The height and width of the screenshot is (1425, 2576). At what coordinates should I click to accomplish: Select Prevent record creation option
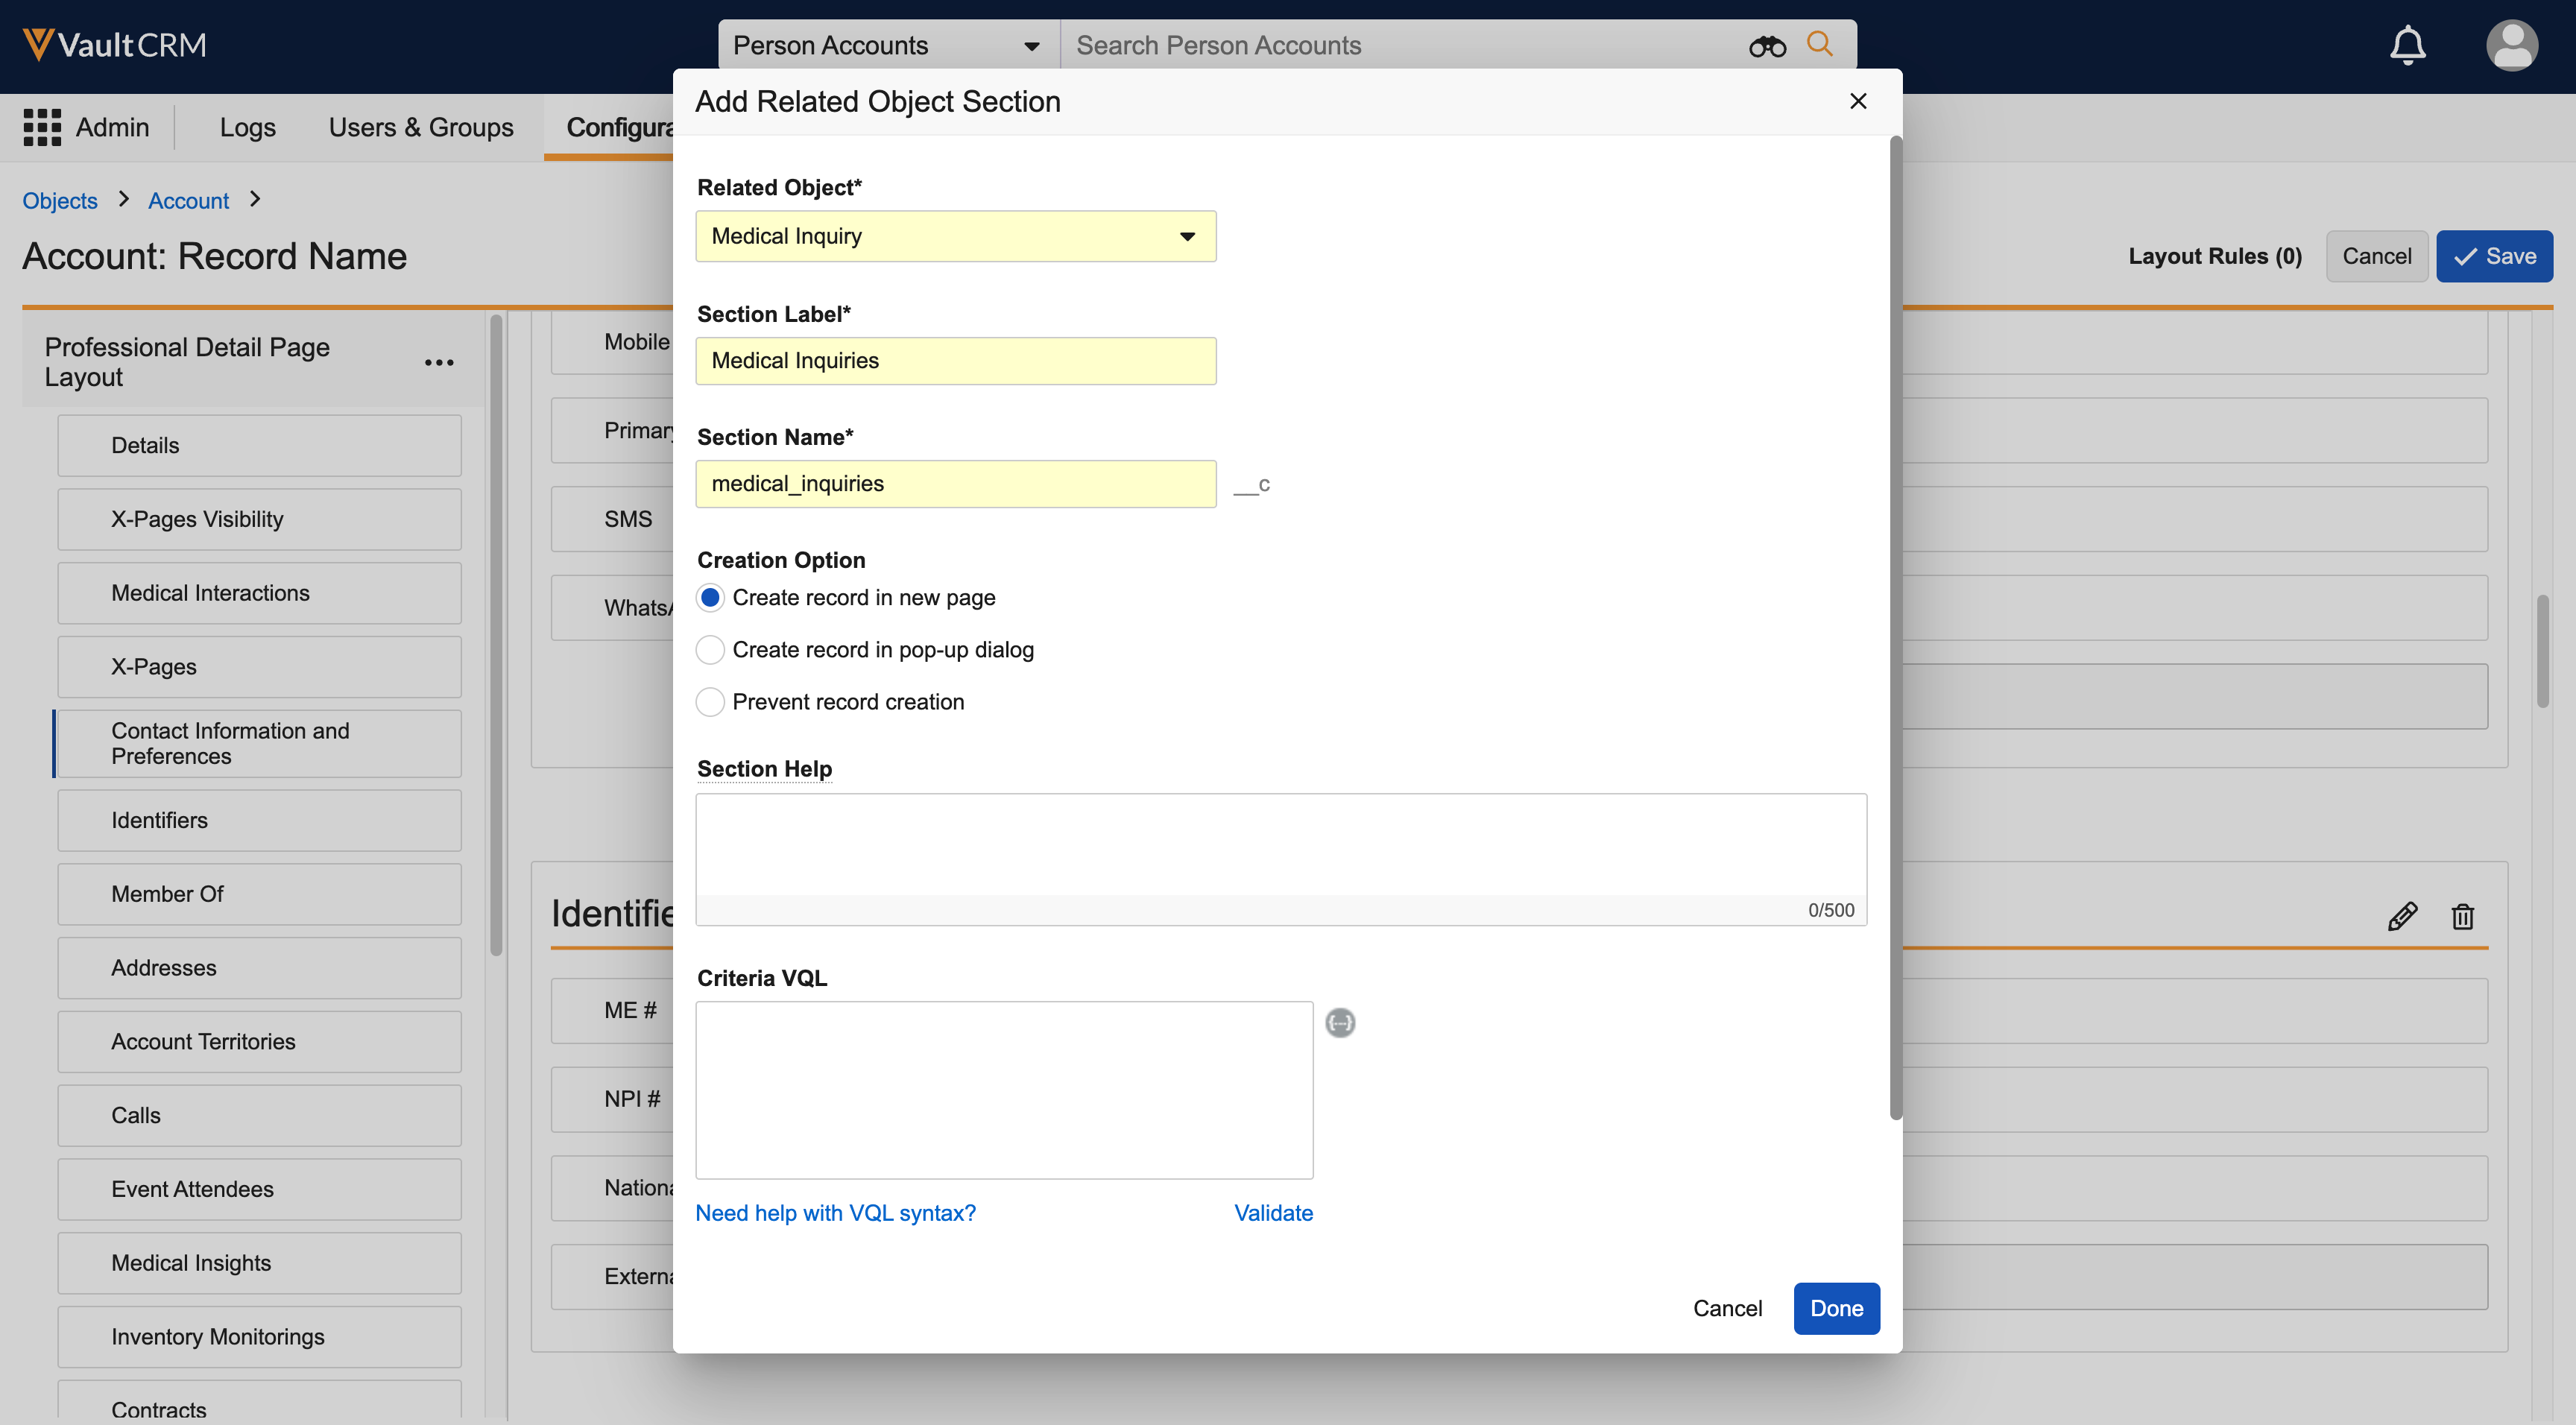[x=710, y=702]
